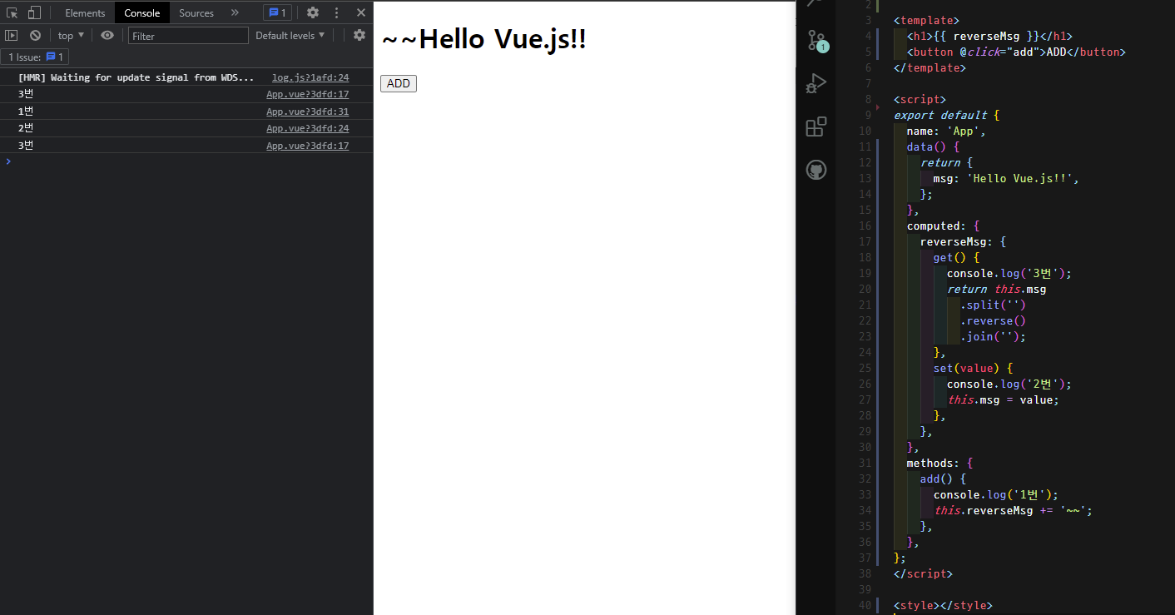Screen dimensions: 1175x615
Task: Open the App.vue?3dfd:24 source link
Action: 307,128
